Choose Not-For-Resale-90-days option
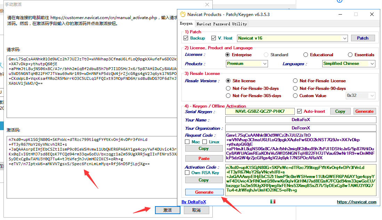The image size is (382, 220). coord(295,88)
